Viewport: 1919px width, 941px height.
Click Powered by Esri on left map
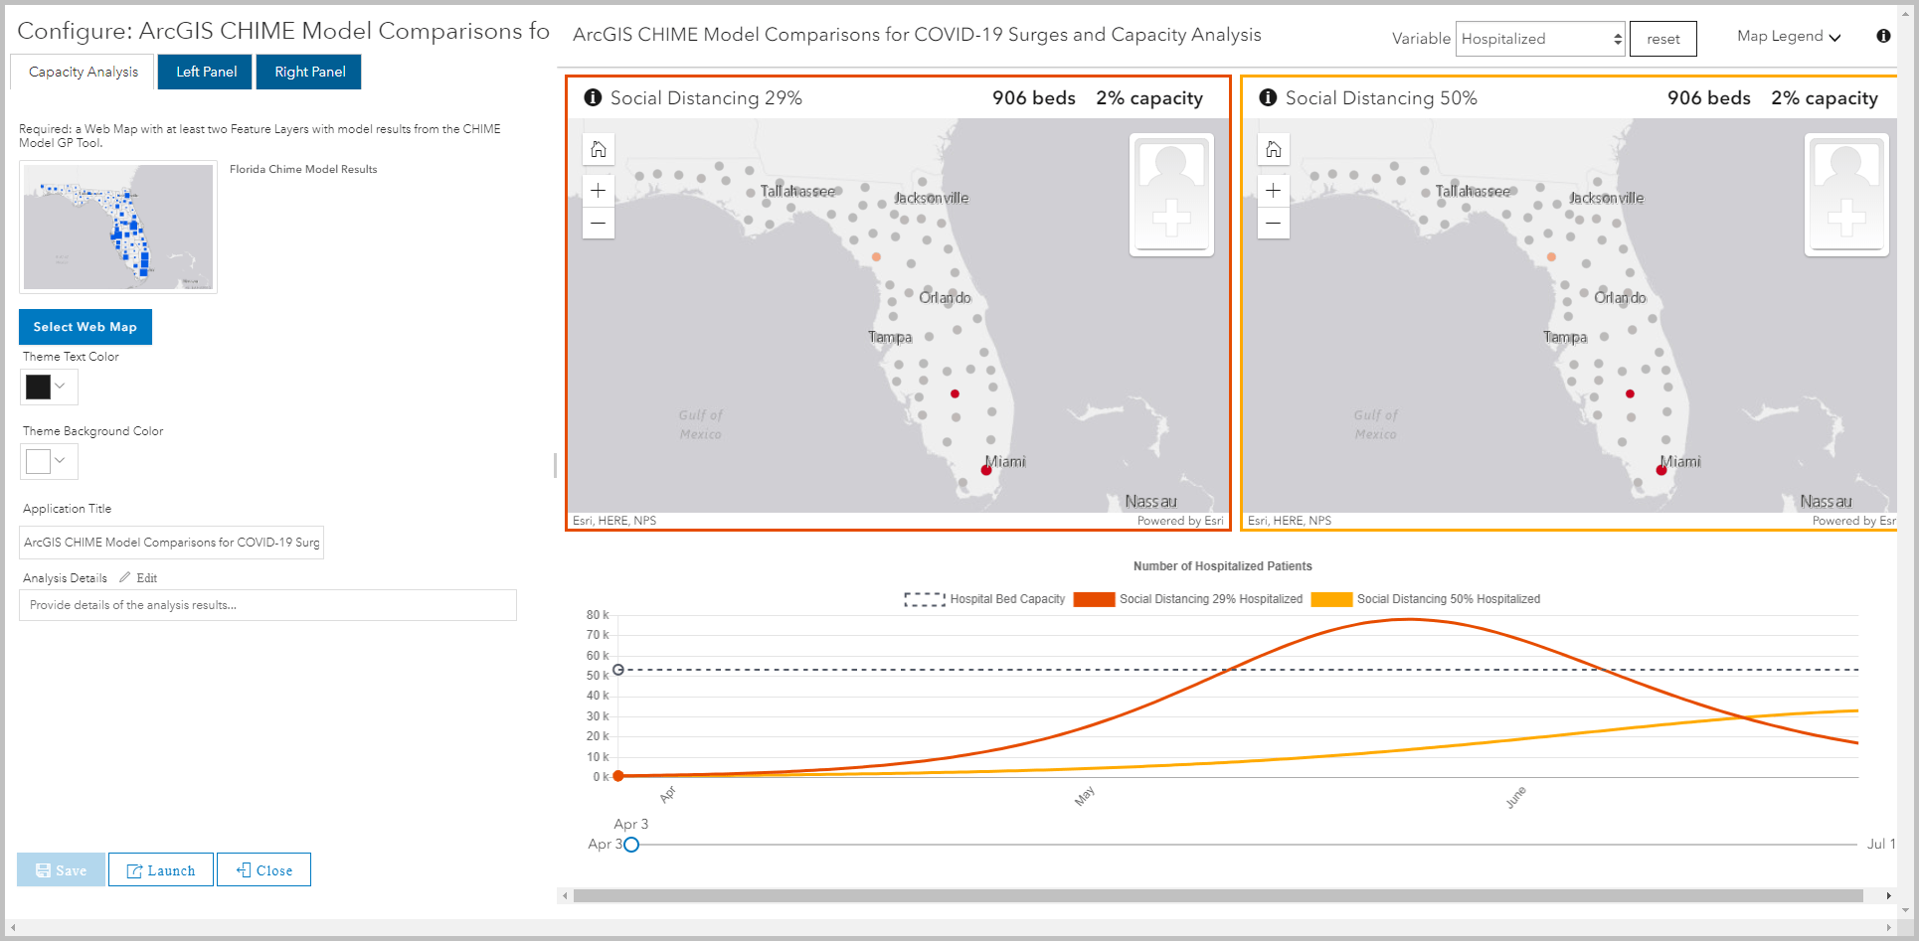pos(1180,521)
